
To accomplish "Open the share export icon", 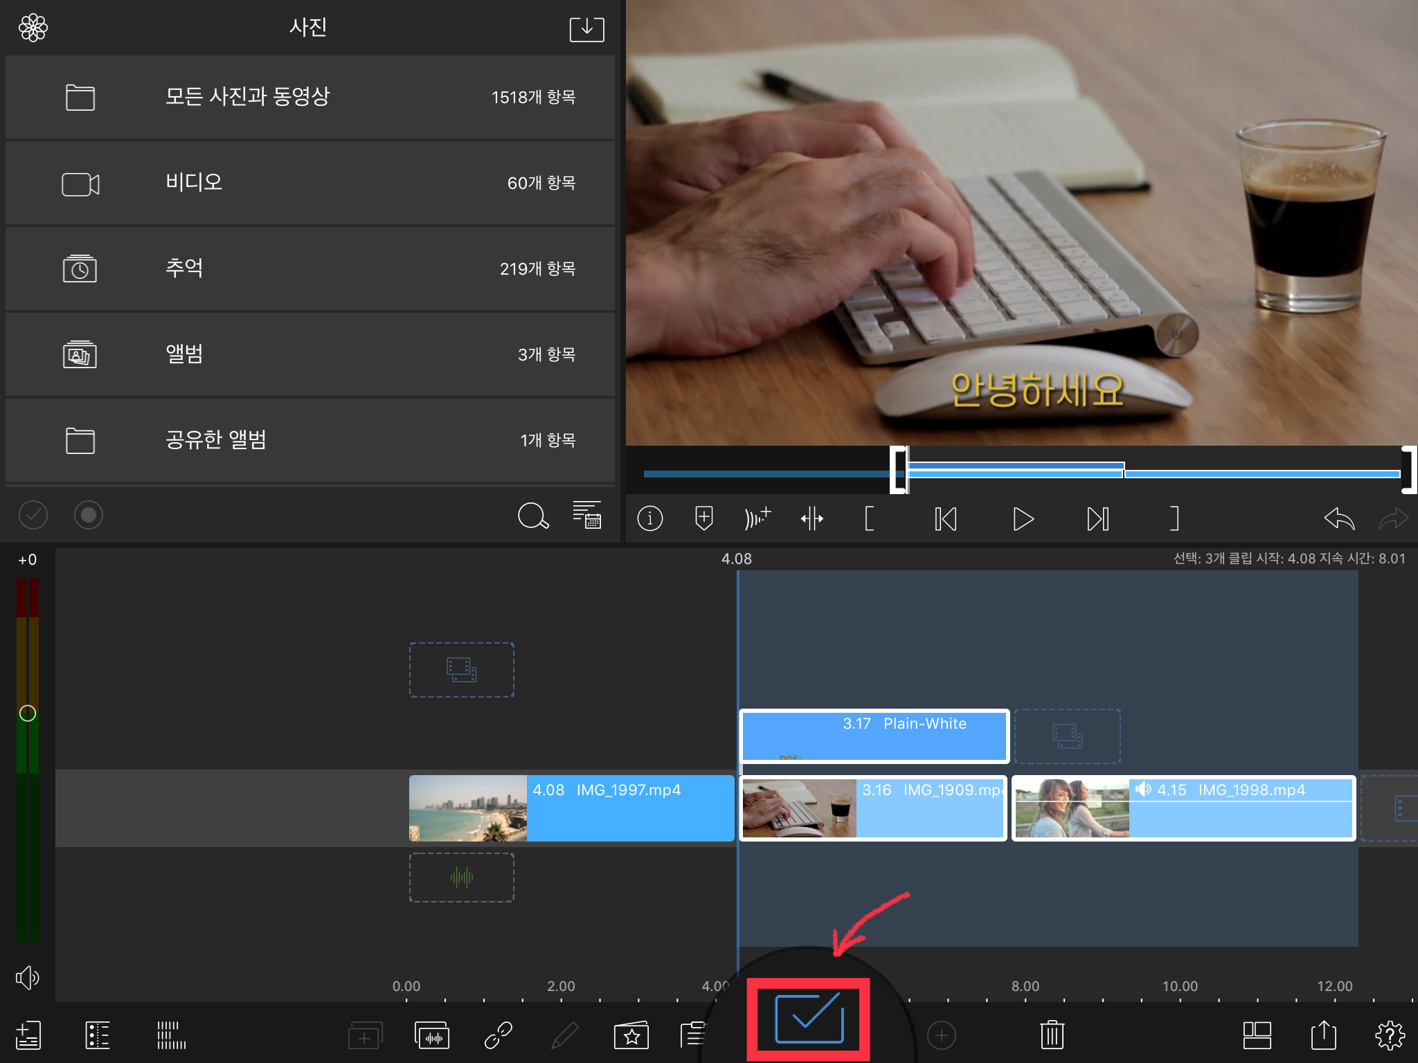I will 1323,1035.
